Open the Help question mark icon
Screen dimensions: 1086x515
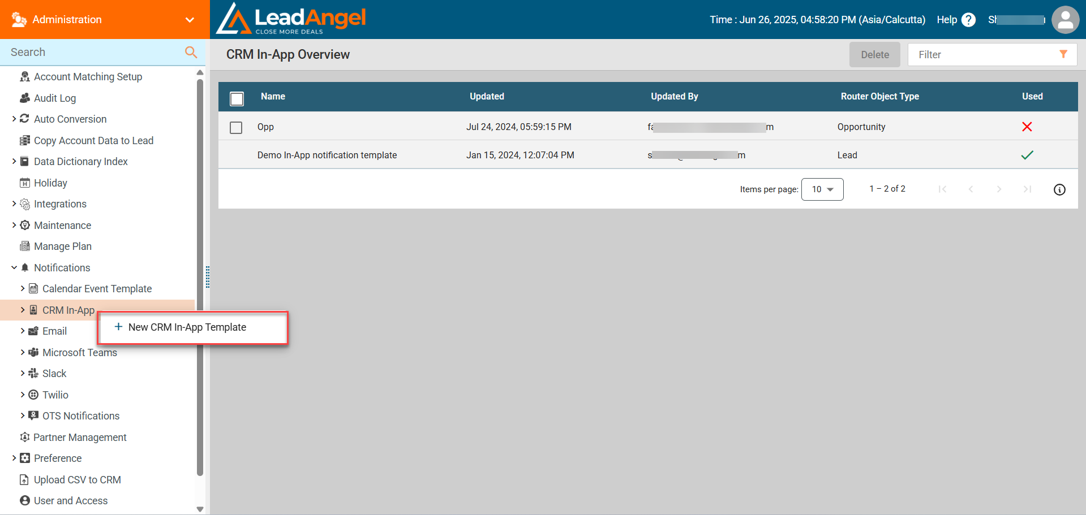point(968,19)
